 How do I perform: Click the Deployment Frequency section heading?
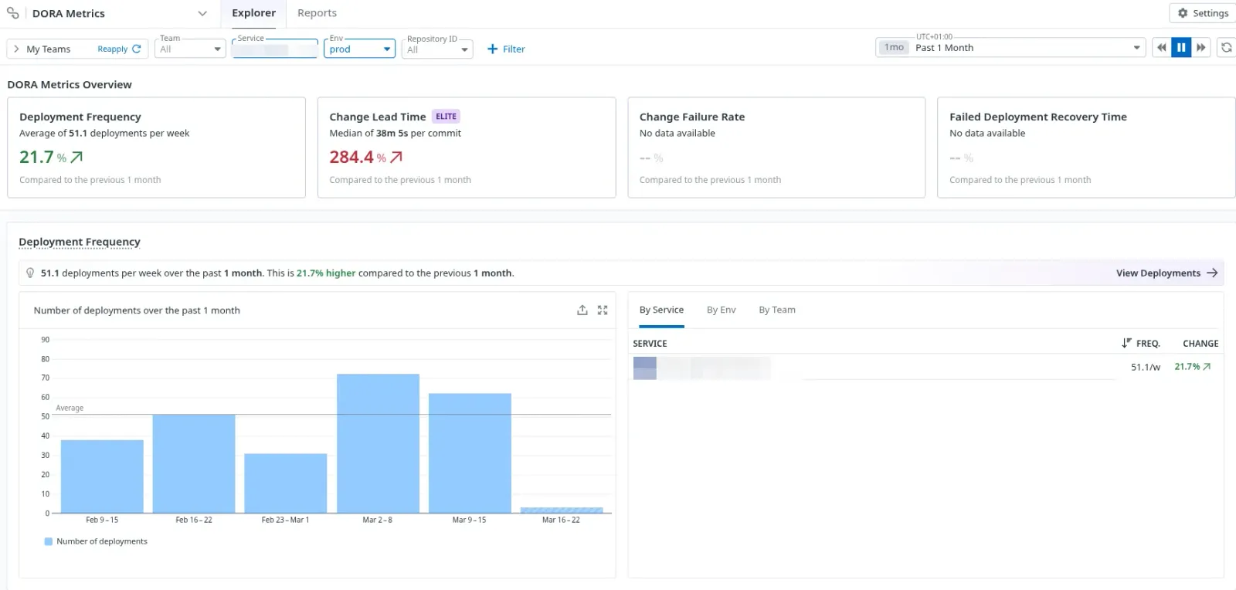pyautogui.click(x=80, y=242)
